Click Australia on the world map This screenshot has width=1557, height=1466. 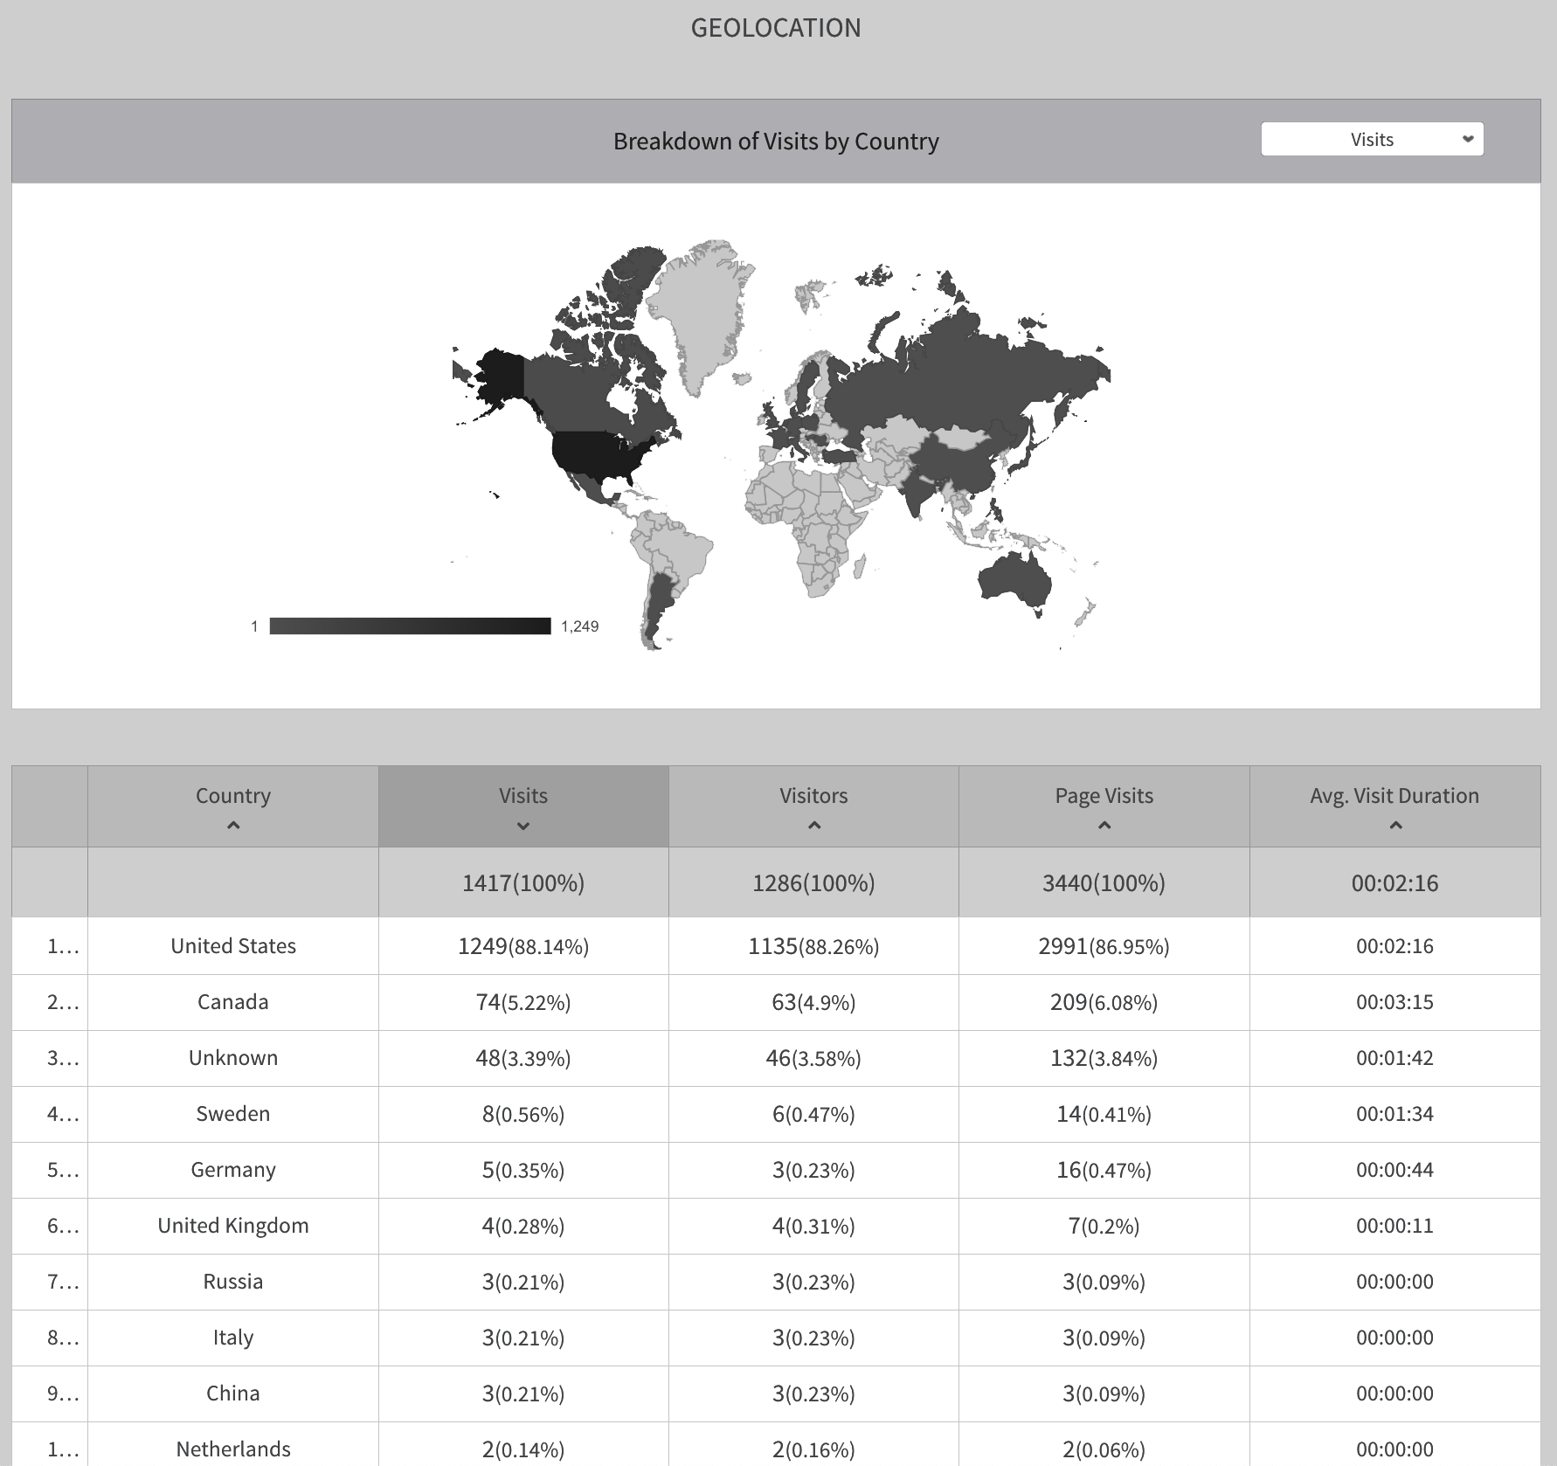coord(1015,579)
